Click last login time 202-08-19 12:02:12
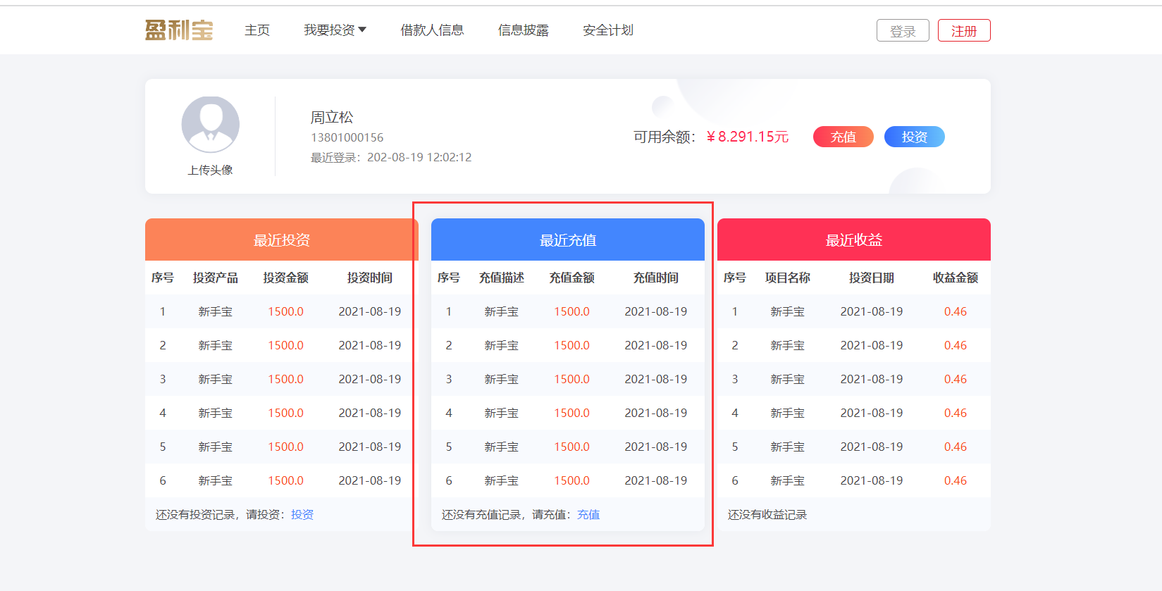 [x=419, y=157]
